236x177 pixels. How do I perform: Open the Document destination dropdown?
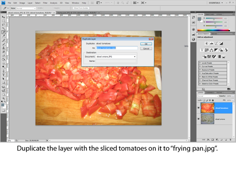coord(116,57)
